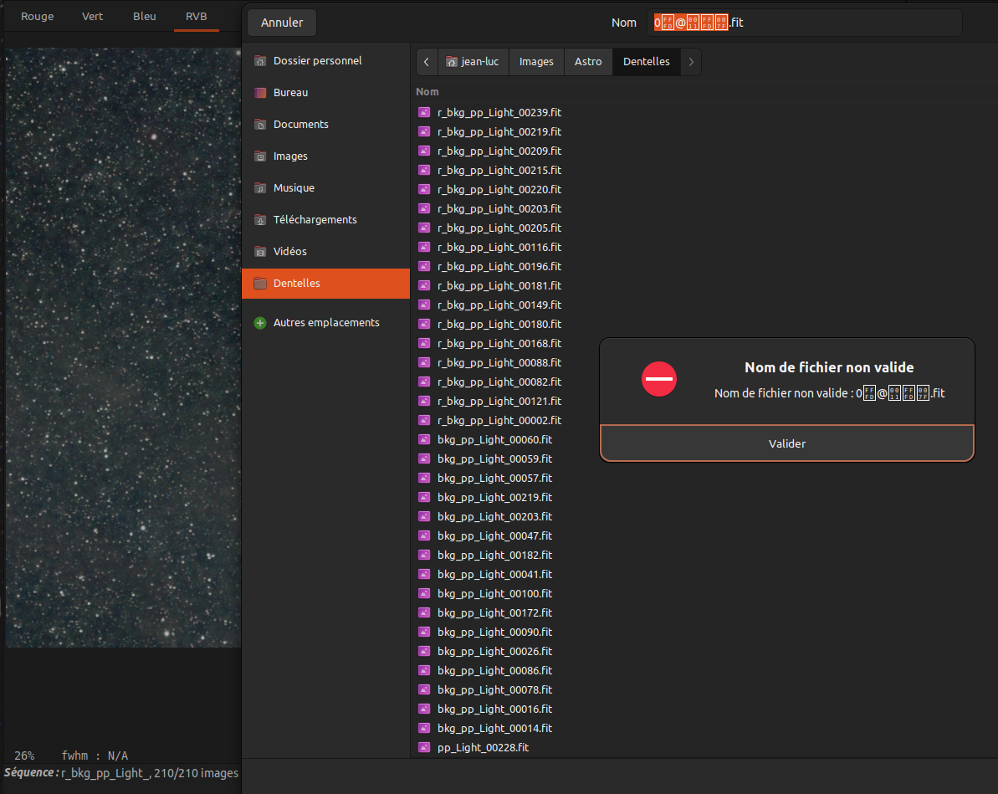Select file r_bkg_pp_Light_00082.fit
This screenshot has width=998, height=794.
[x=499, y=382]
